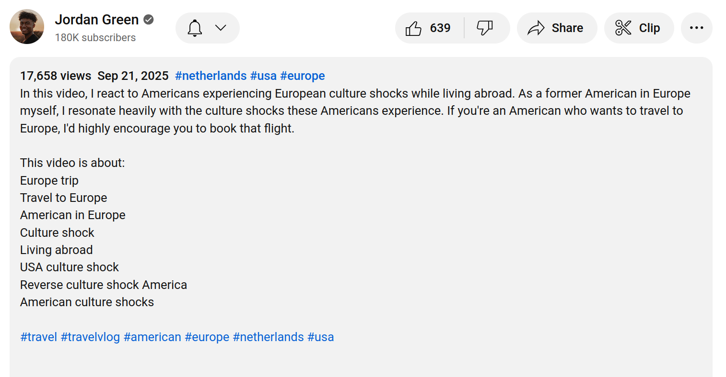This screenshot has height=377, width=726.
Task: Click the scissors Clip icon
Action: click(x=623, y=28)
